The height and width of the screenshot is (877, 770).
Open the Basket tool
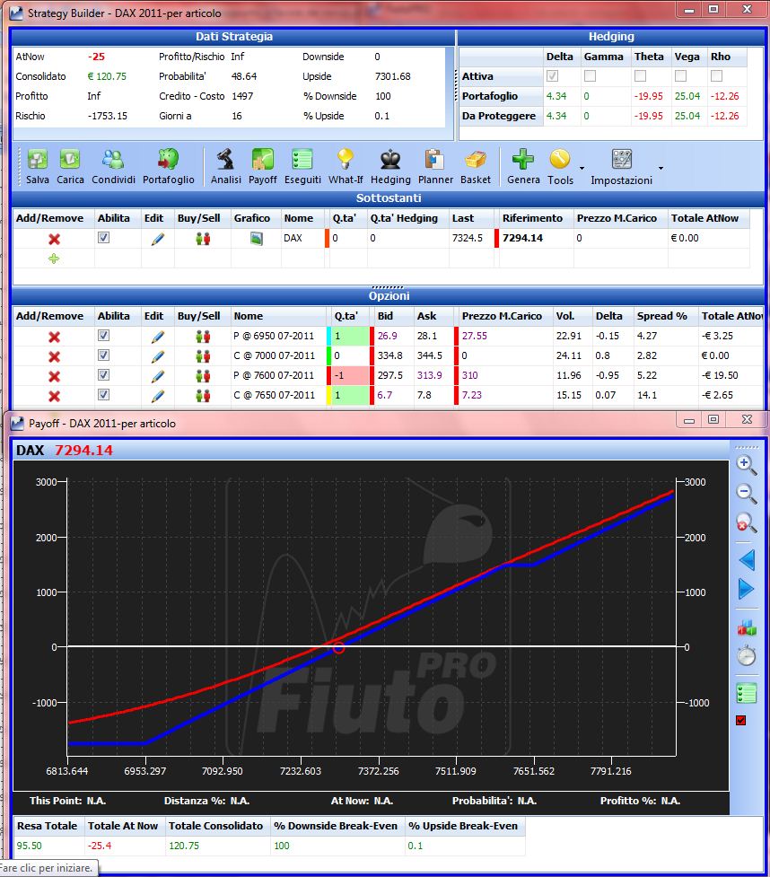(476, 166)
